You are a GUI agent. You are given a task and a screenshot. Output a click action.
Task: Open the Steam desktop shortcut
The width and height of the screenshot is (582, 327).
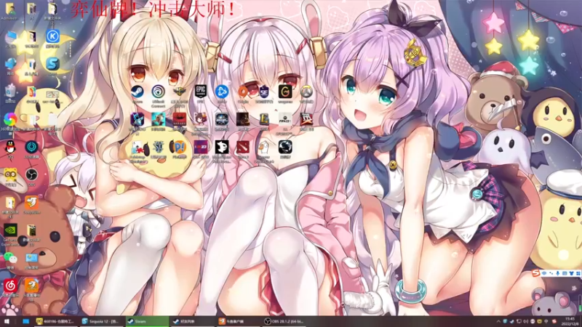(137, 93)
